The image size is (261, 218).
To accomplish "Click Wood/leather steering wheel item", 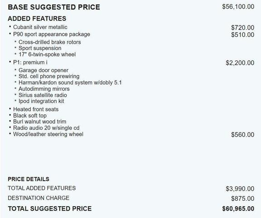I will coord(48,134).
